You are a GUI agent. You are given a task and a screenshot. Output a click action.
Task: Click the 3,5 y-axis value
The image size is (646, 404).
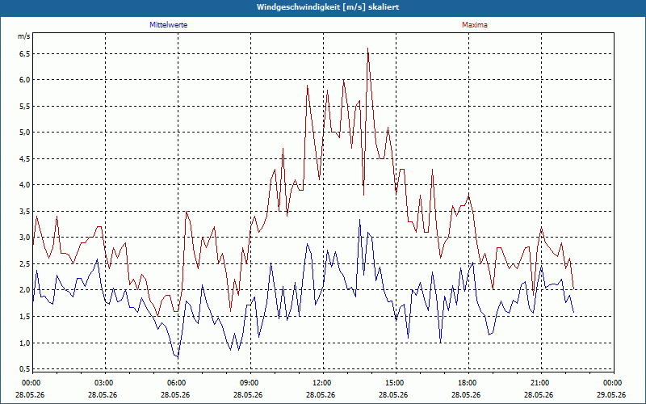coord(25,212)
